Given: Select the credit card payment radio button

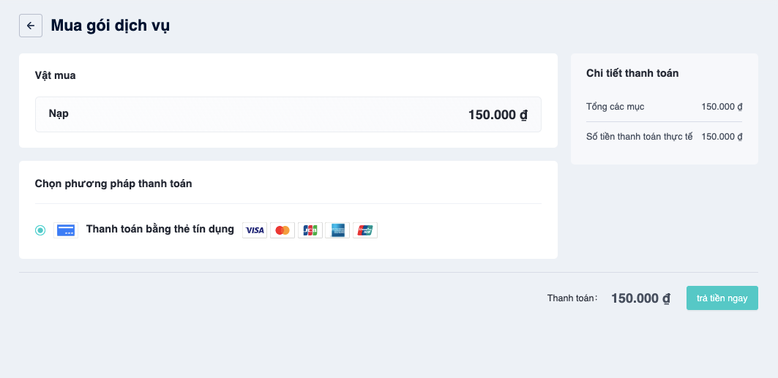Looking at the screenshot, I should (x=40, y=230).
